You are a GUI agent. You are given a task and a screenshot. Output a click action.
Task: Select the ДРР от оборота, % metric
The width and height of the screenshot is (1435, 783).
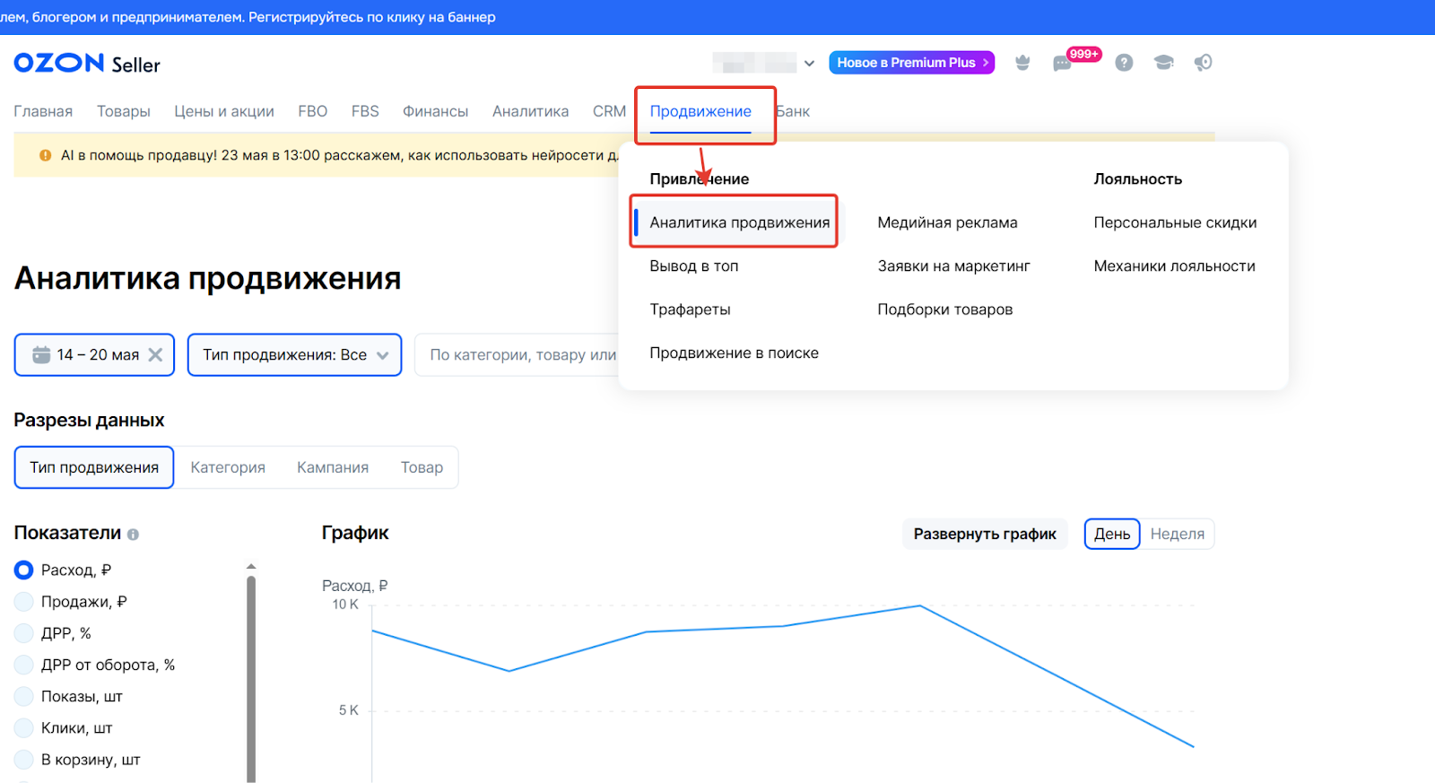pyautogui.click(x=24, y=665)
